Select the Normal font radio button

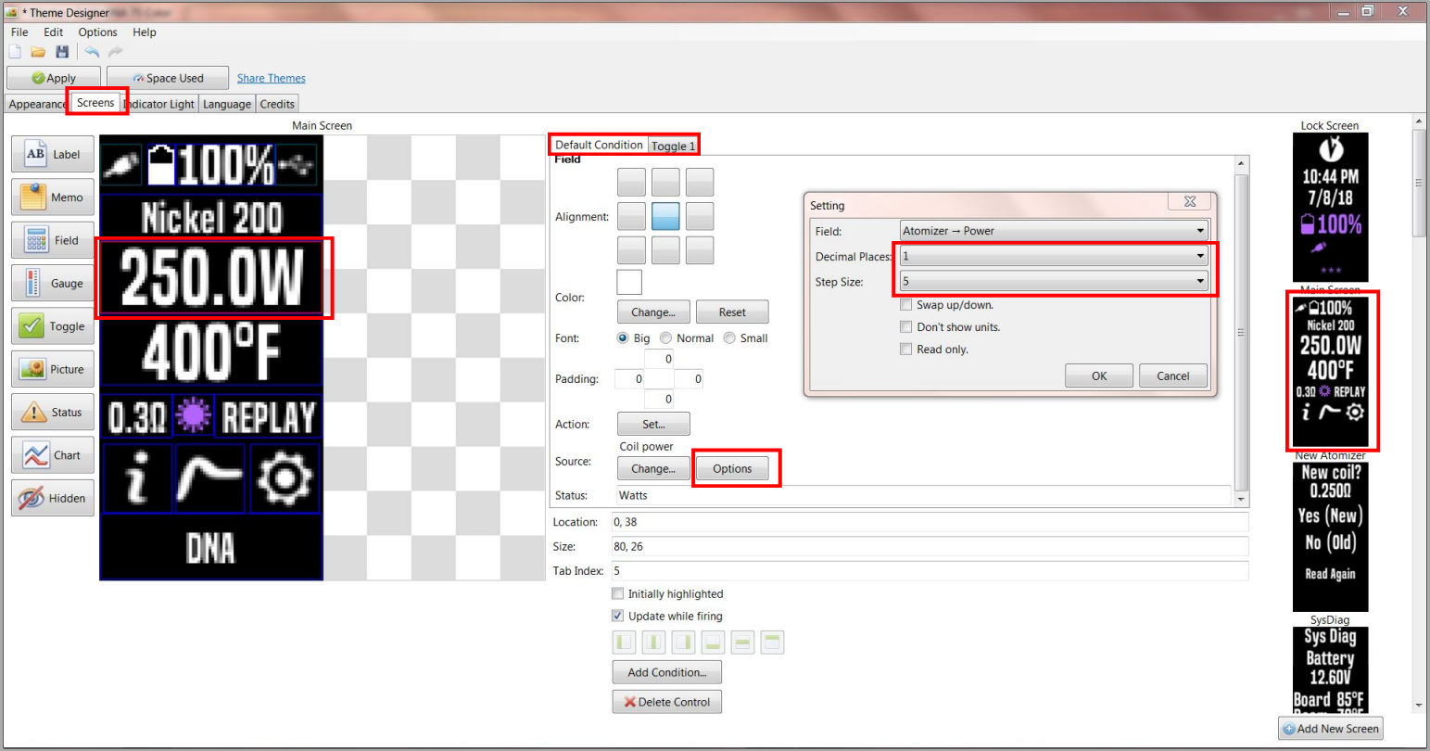pos(665,338)
